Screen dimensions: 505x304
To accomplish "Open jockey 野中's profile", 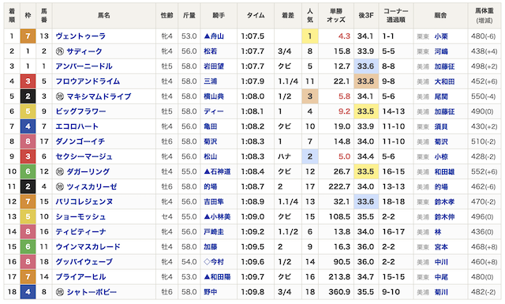I will coord(211,292).
